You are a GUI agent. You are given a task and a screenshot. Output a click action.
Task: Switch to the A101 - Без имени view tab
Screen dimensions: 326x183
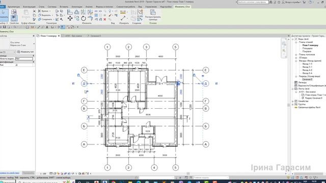[x=73, y=36]
